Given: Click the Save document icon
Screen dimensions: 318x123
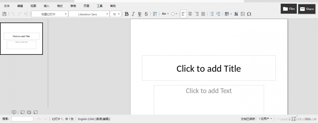Looking at the screenshot, I should coord(5,14).
